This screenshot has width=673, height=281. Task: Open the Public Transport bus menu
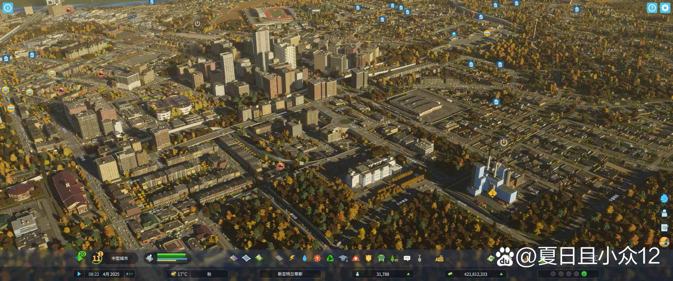point(381,259)
